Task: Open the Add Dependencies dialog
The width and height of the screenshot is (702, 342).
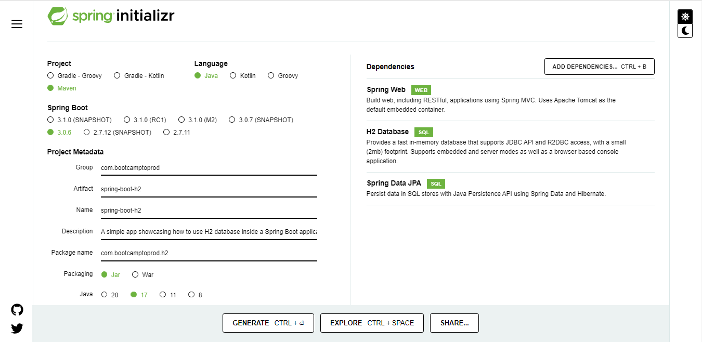Action: (x=599, y=67)
